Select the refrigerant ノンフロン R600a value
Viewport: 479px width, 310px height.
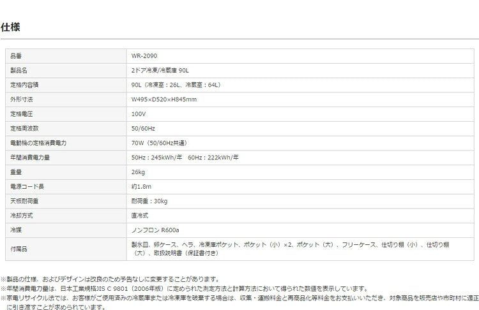153,230
